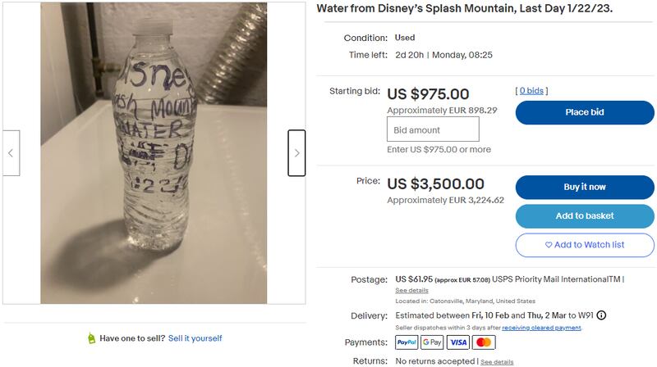Click the Splash Mountain listing title
This screenshot has height=367, width=657.
point(464,8)
